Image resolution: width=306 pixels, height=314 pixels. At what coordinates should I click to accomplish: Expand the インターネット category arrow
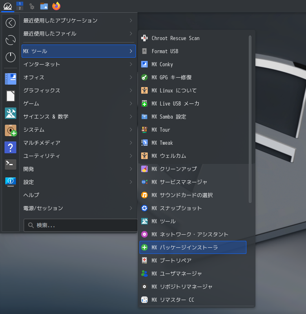[131, 64]
